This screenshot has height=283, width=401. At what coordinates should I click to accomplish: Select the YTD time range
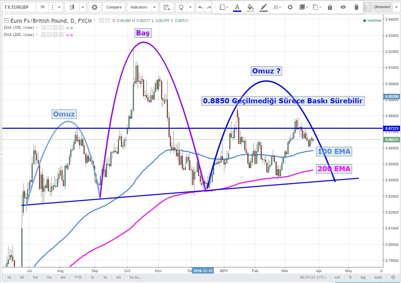79,277
